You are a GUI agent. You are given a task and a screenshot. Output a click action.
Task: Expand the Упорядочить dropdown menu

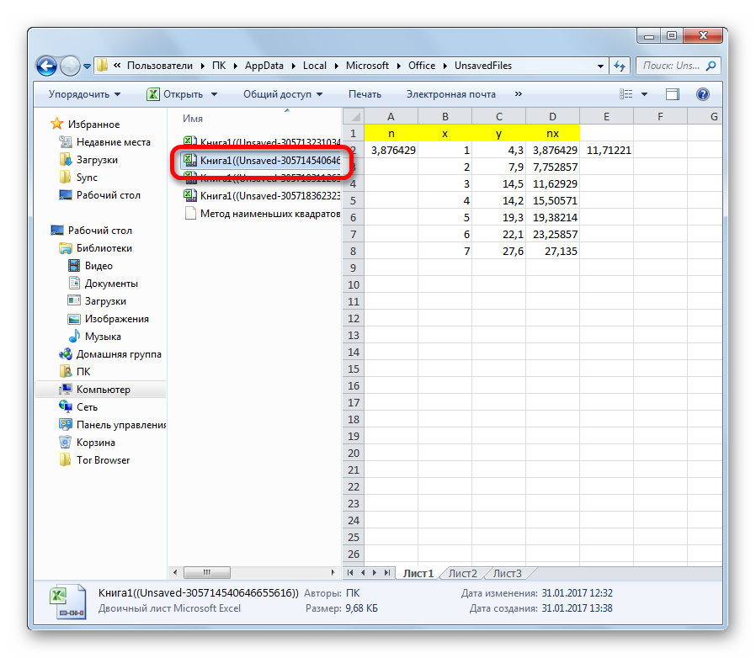click(x=84, y=94)
